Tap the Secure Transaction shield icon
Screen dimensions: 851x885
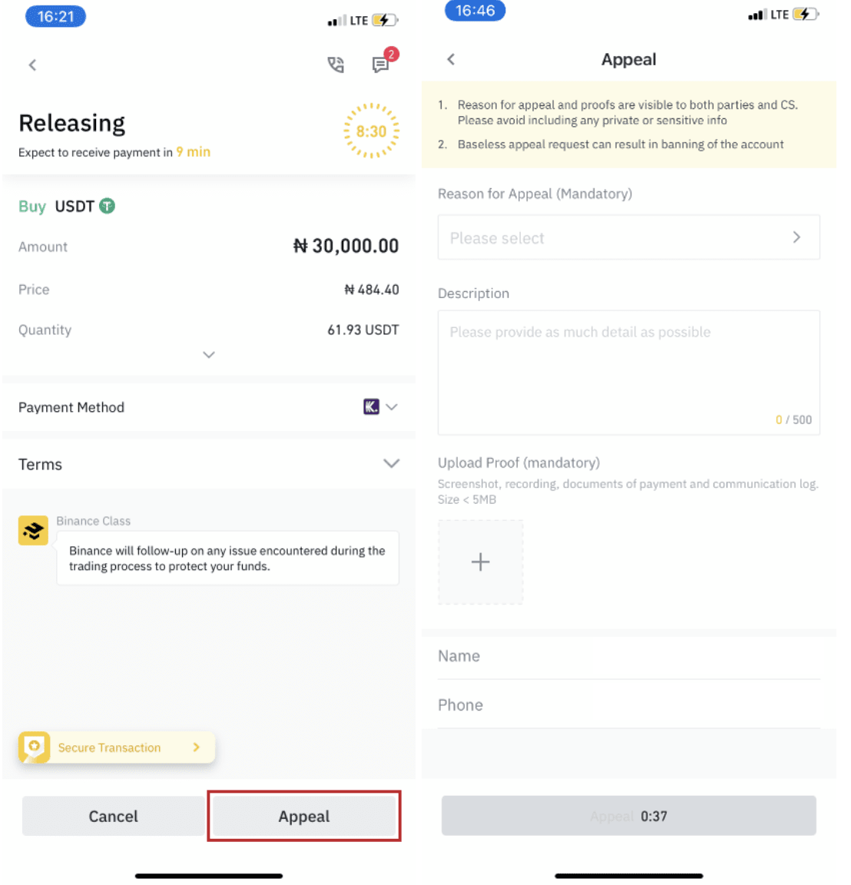(34, 747)
